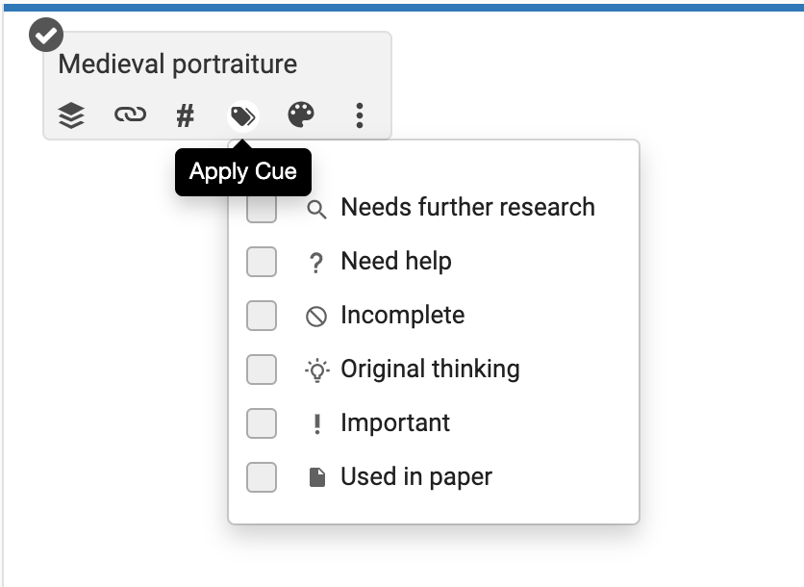
Task: Click the lightbulb icon beside Original thinking
Action: [x=316, y=370]
